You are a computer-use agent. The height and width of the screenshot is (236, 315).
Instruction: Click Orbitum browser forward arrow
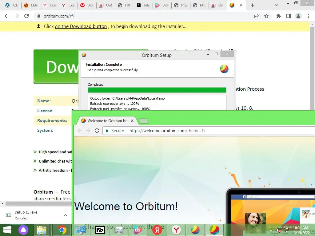coord(88,131)
